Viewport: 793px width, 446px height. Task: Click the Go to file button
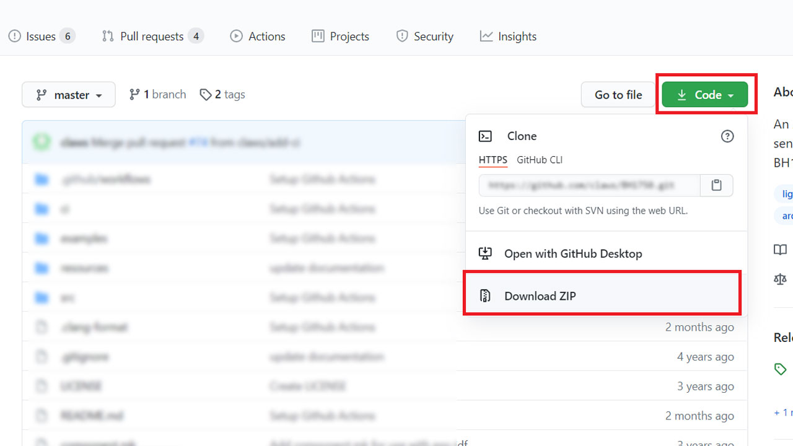pos(618,95)
